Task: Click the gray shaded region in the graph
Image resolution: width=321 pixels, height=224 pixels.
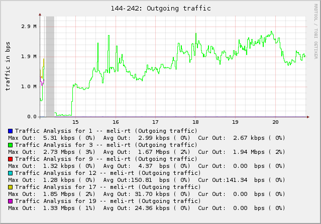Action: tap(50, 65)
